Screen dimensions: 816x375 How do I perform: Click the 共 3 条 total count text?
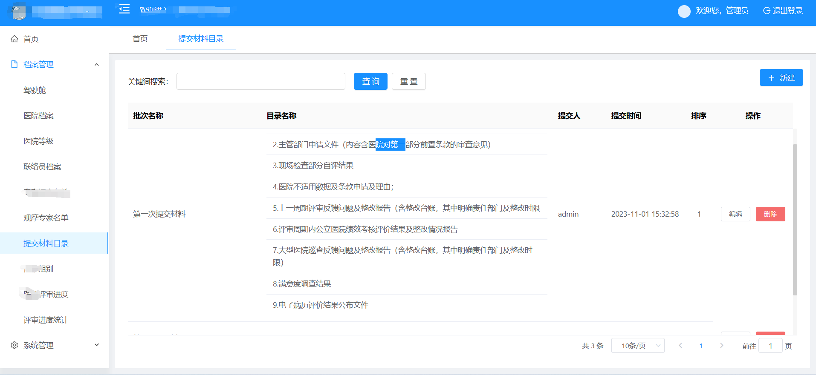click(593, 346)
